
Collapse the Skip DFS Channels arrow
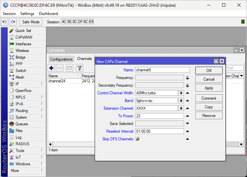pos(187,139)
